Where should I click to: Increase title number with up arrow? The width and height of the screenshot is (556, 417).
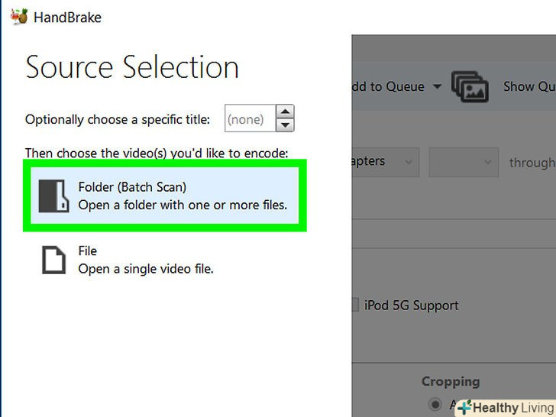point(285,112)
